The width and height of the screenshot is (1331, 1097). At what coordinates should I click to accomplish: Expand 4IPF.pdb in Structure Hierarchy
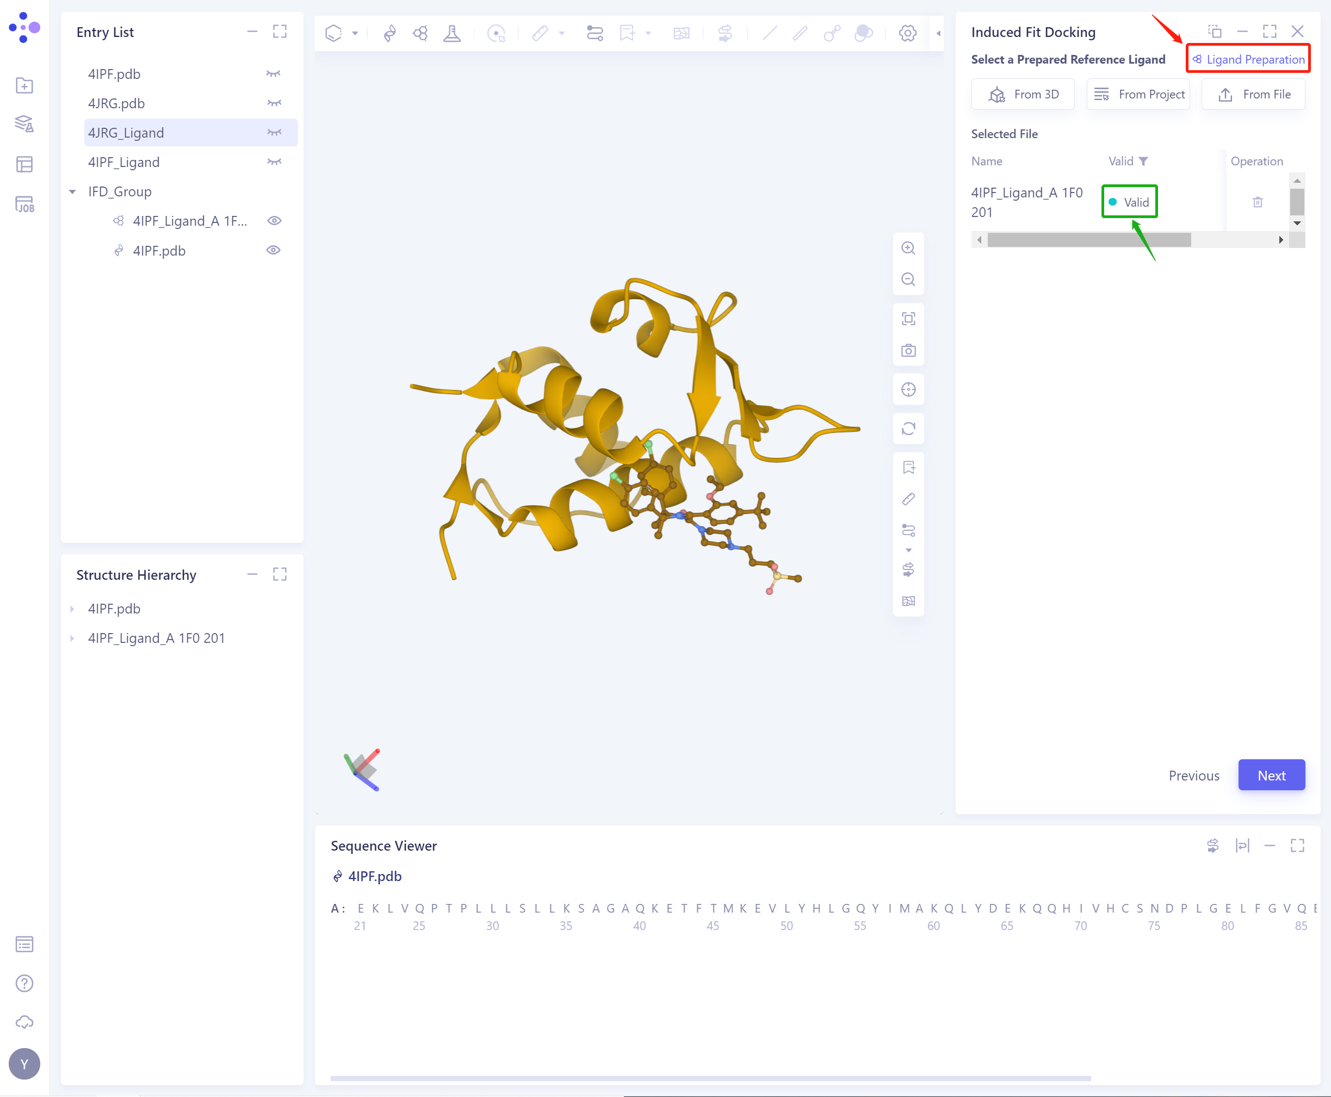[x=73, y=609]
